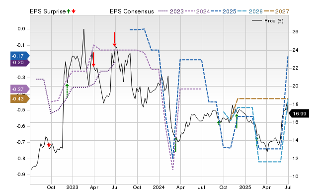Screen dimensions: 318x190
Task: Click the green up arrow in EPS Surprise legend
Action: coord(69,11)
